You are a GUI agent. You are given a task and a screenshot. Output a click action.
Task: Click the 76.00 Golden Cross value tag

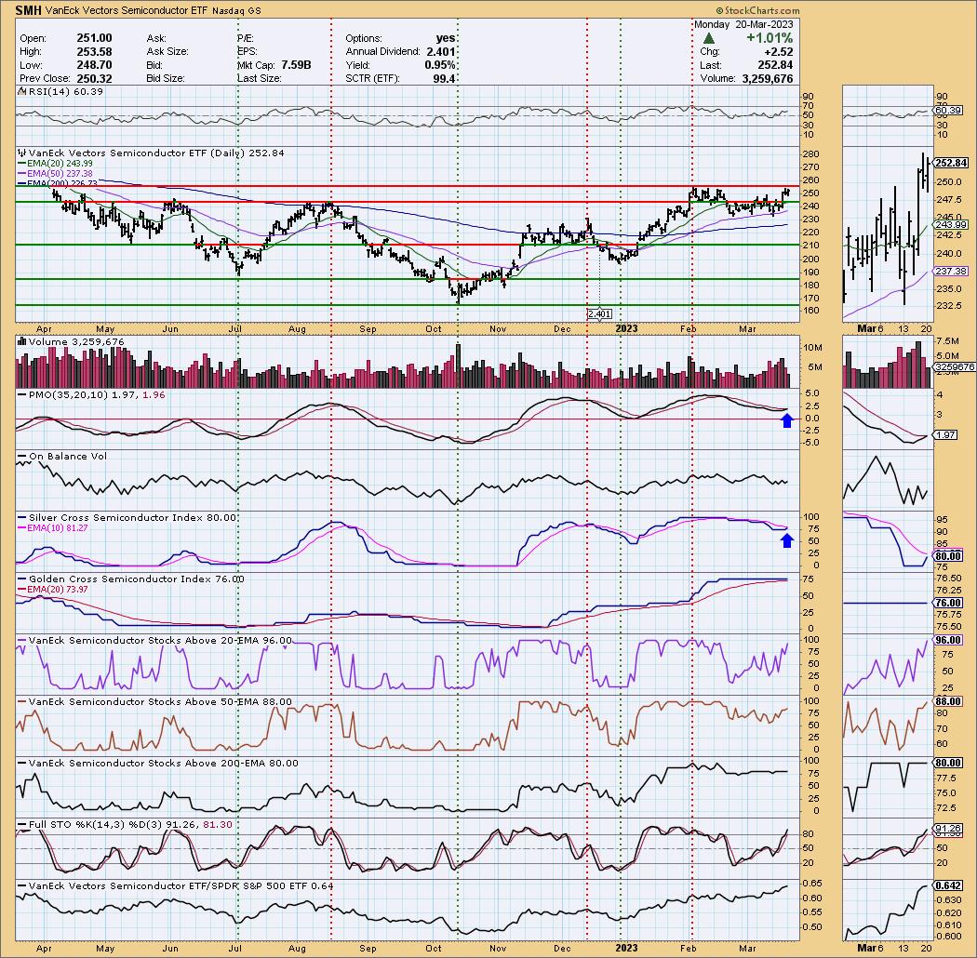point(948,603)
